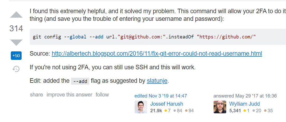
Task: Click the answered May 29 '17 timestamp
Action: 245,96
